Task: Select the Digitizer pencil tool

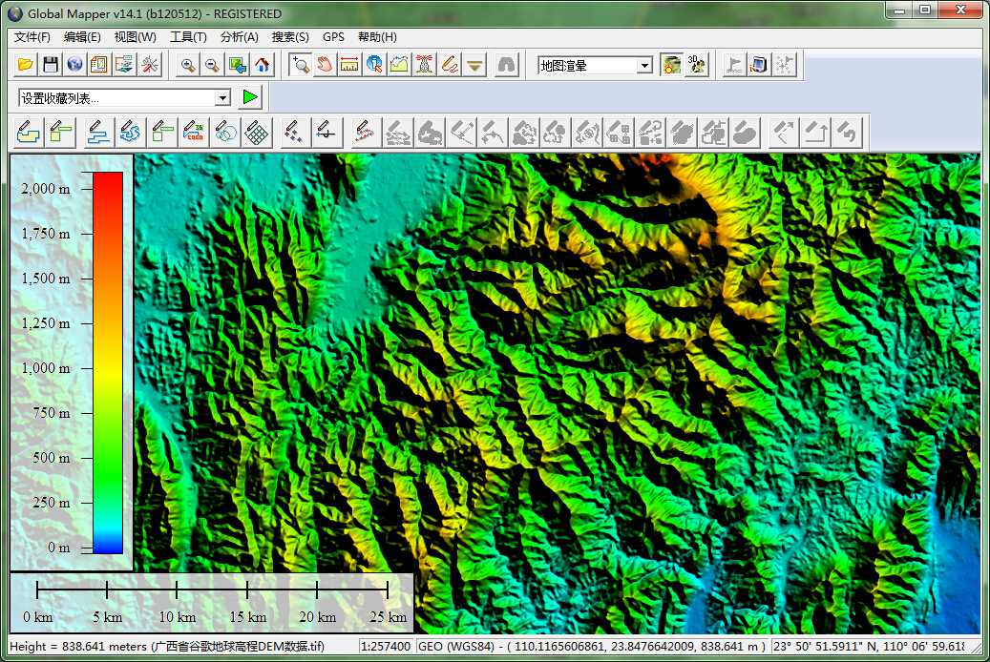Action: point(450,64)
